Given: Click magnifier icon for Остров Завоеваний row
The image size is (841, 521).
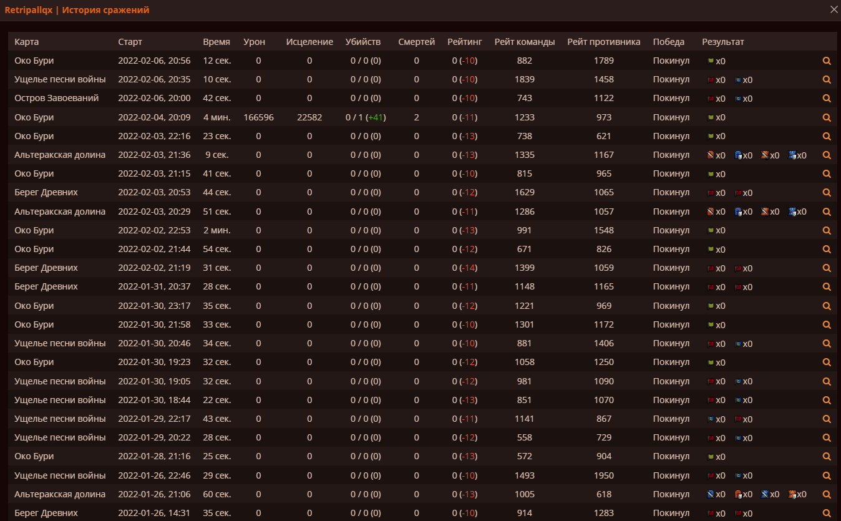Looking at the screenshot, I should coord(827,99).
